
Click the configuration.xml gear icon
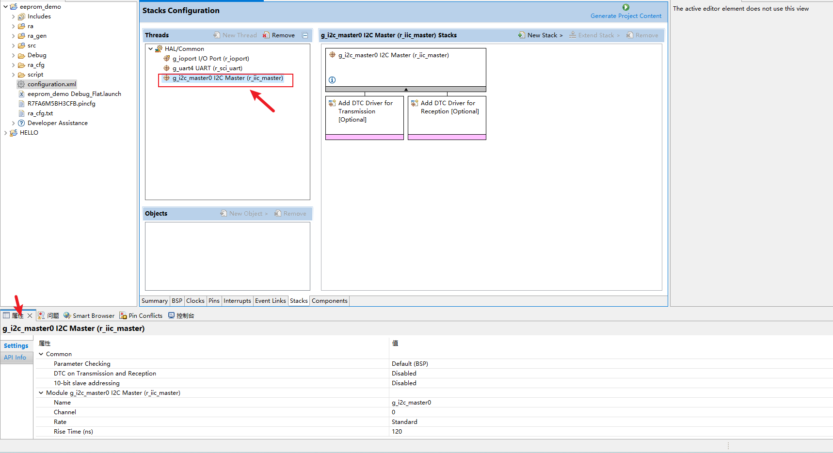point(21,84)
